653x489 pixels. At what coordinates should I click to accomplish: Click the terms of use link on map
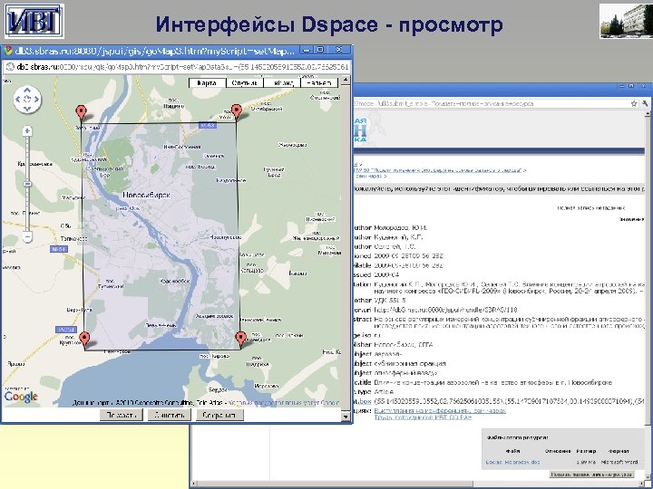(283, 402)
